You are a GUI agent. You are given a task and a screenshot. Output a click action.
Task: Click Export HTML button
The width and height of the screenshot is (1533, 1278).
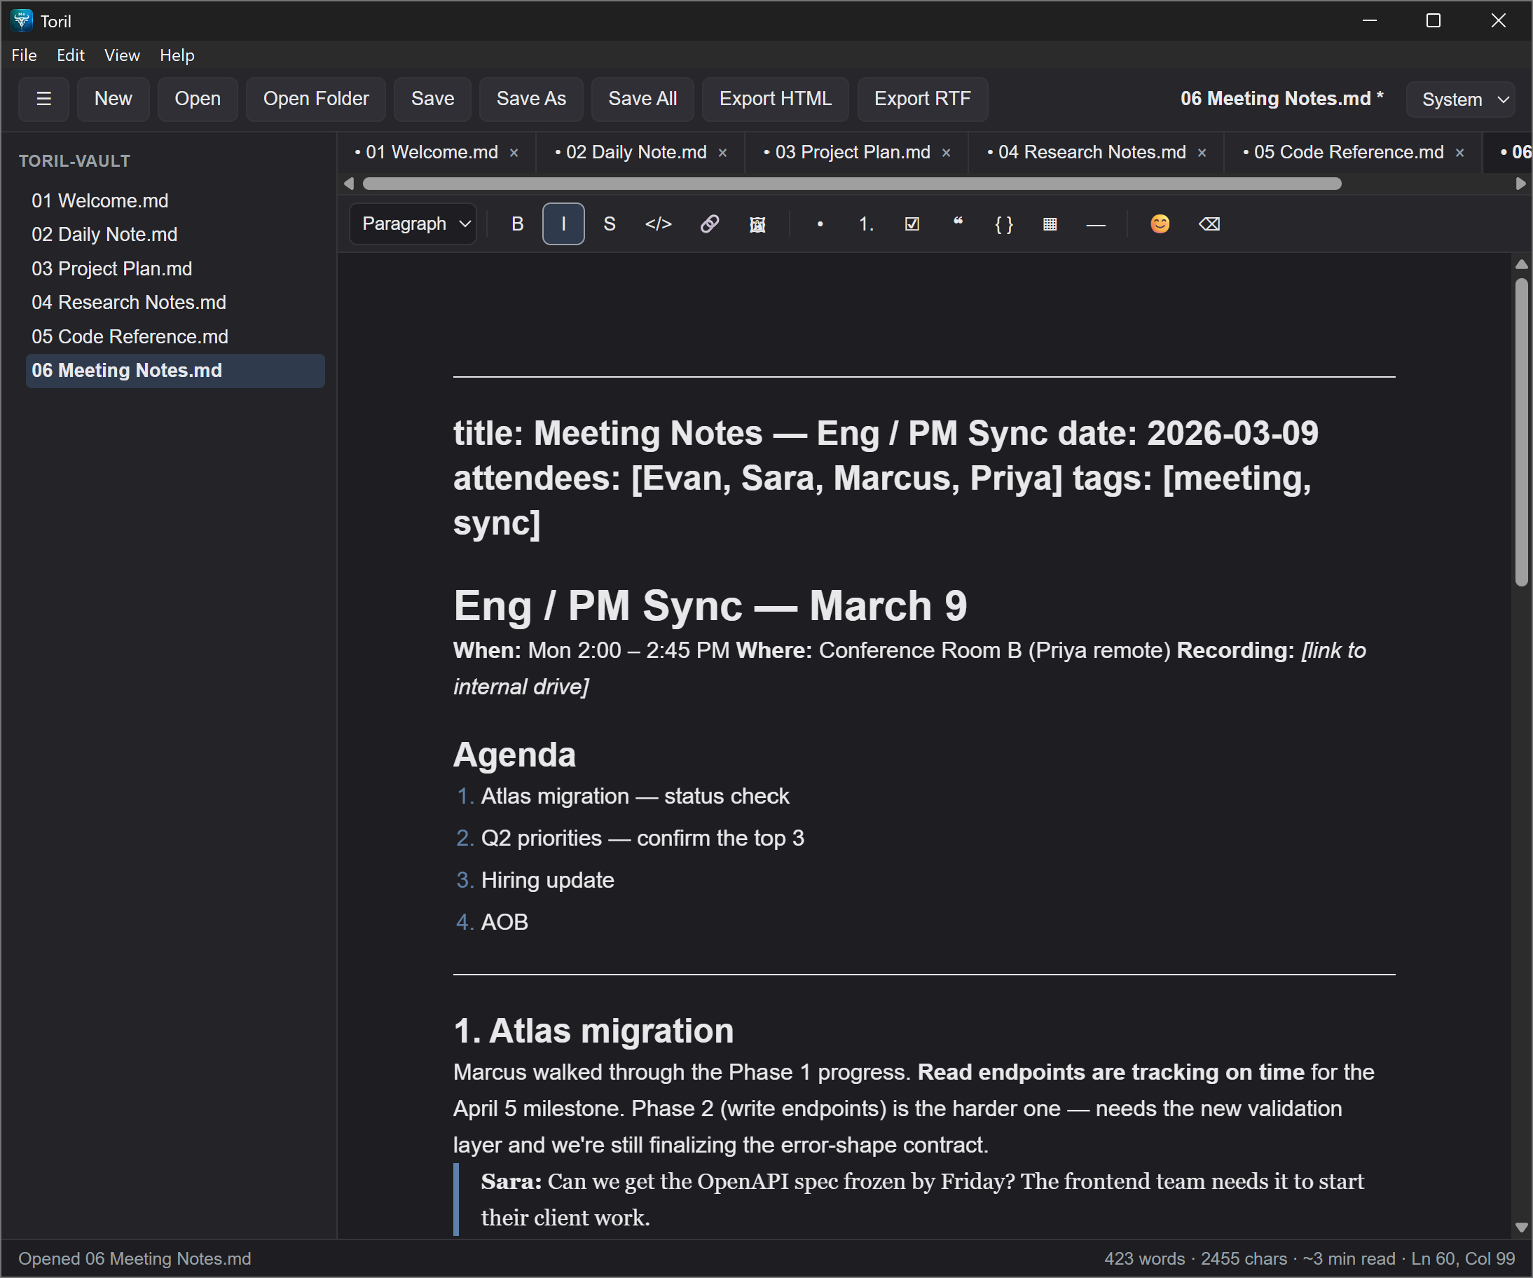pos(776,99)
